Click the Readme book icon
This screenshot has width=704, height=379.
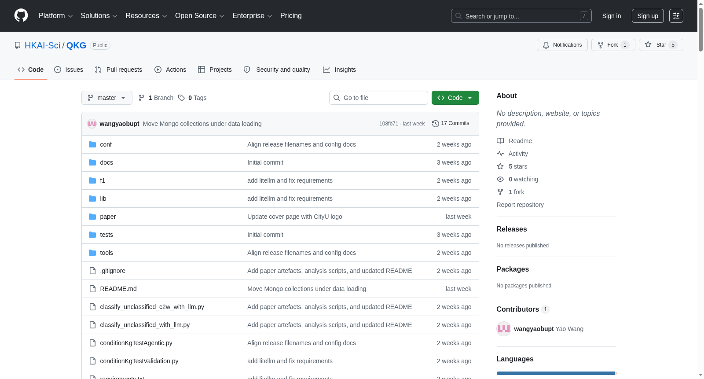[500, 141]
